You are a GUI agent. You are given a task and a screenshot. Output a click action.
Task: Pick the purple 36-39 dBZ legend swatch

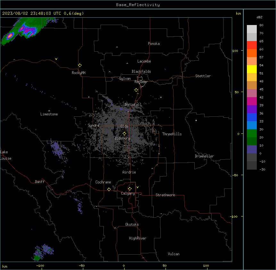pyautogui.click(x=252, y=109)
